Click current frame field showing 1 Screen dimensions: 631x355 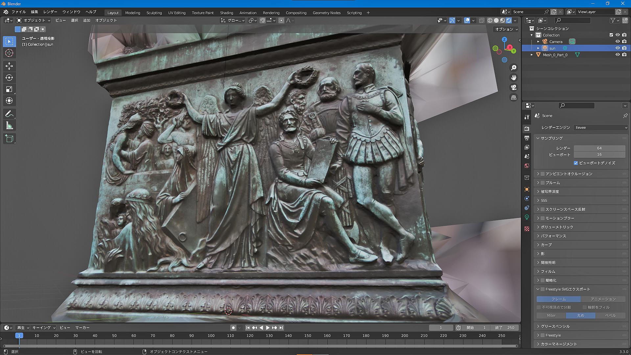[x=441, y=328]
